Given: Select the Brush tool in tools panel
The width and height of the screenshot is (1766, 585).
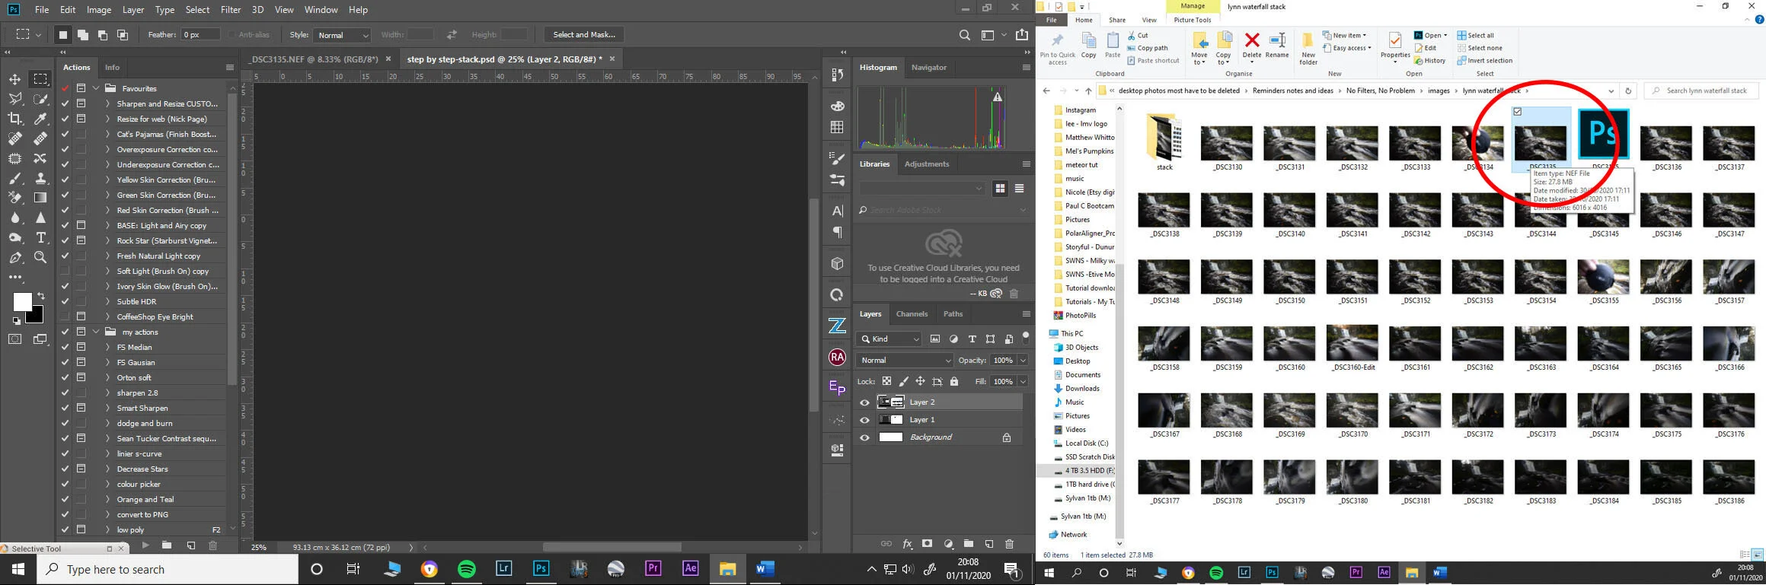Looking at the screenshot, I should (x=15, y=179).
